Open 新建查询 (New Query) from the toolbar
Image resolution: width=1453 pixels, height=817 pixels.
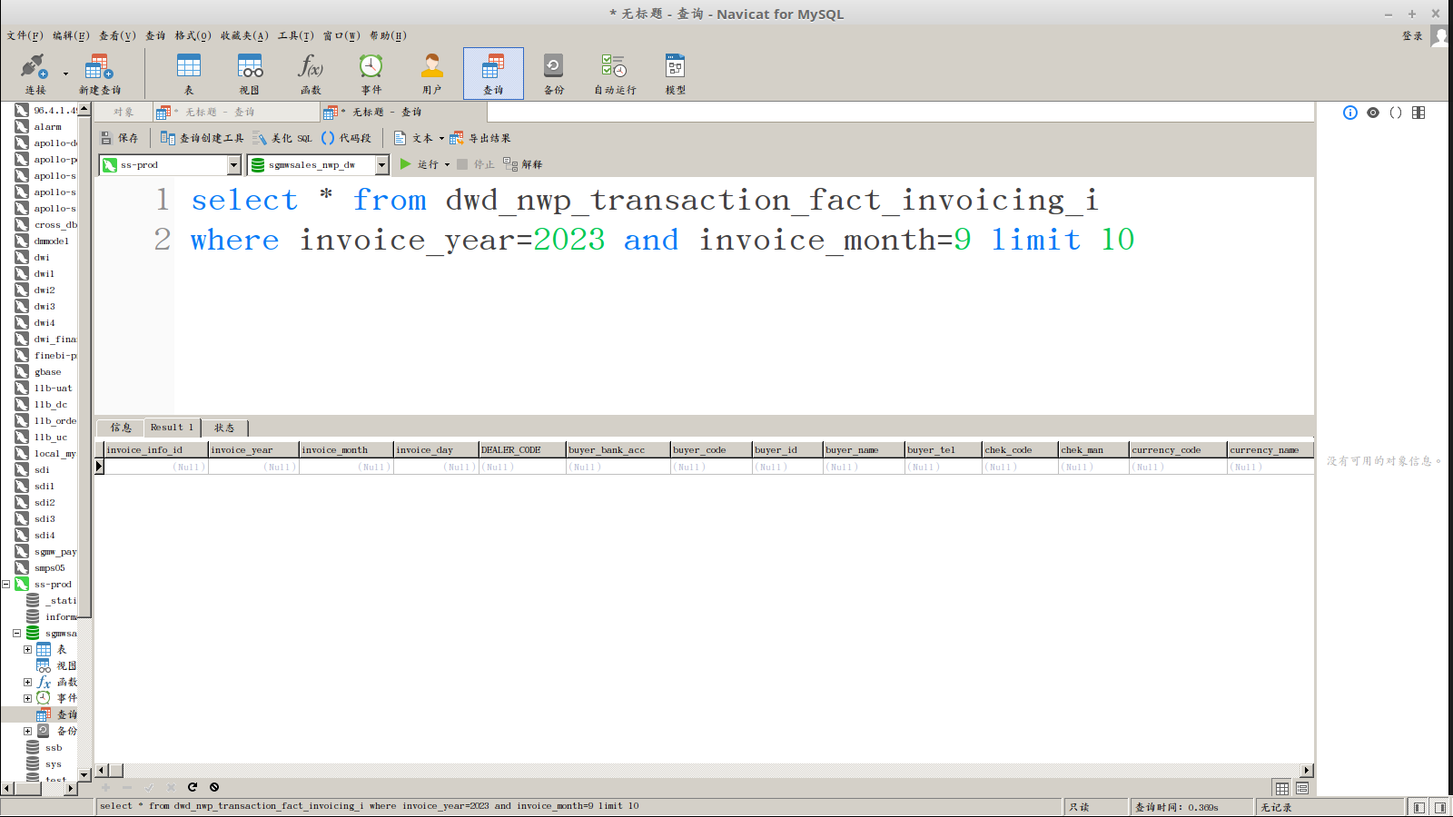(99, 73)
